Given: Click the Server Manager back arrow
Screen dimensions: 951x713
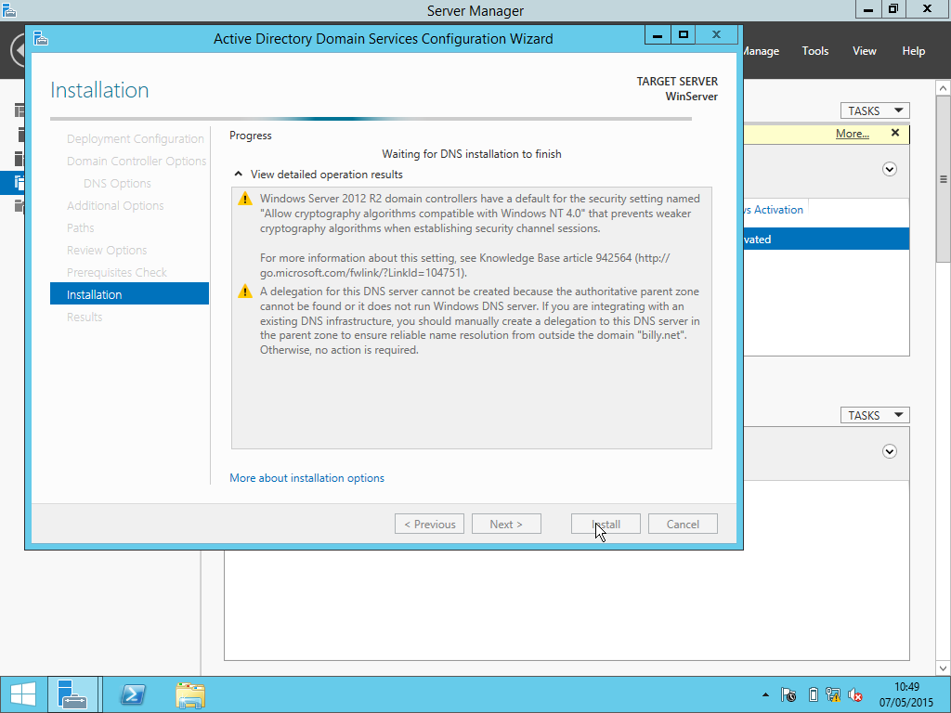Looking at the screenshot, I should tap(19, 50).
